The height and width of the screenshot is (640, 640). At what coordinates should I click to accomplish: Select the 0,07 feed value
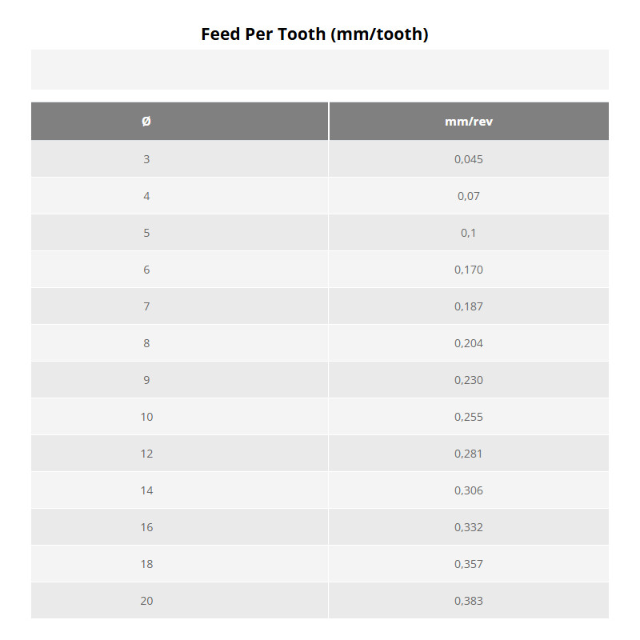coord(469,196)
